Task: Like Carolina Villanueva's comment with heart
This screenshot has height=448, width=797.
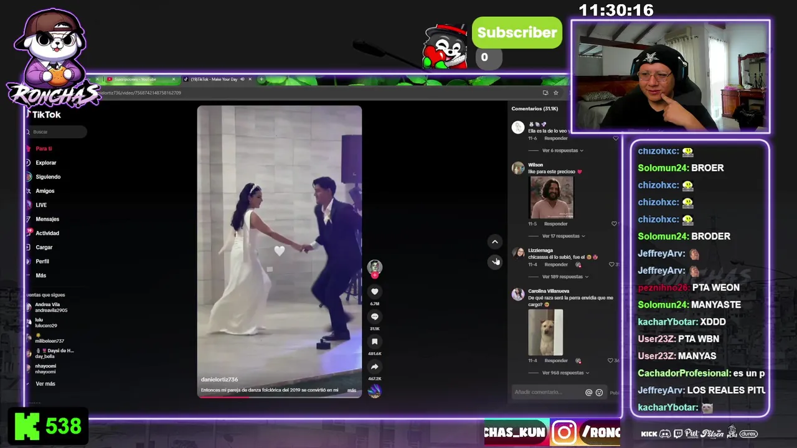Action: coord(611,360)
